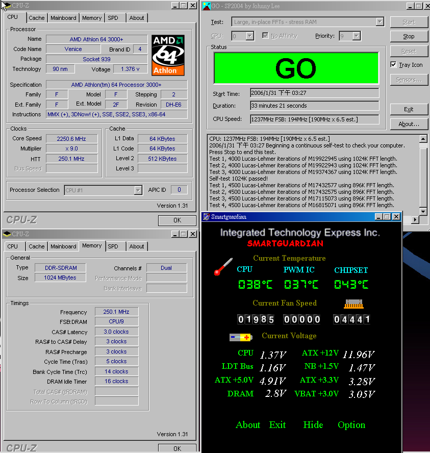Click scroll down arrow in SP2004 log
This screenshot has width=430, height=453.
[x=423, y=212]
